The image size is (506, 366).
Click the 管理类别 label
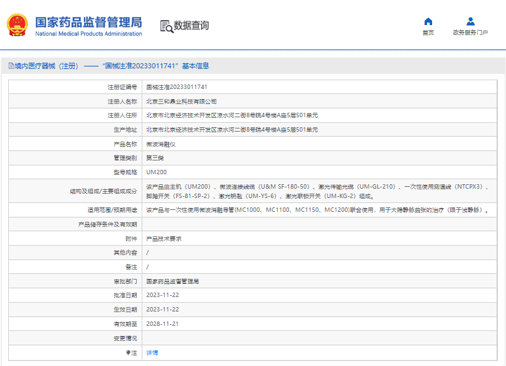pos(125,158)
